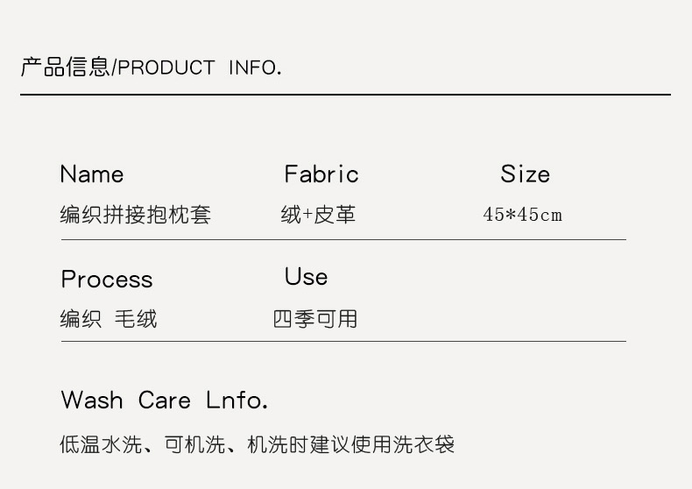Image resolution: width=692 pixels, height=489 pixels.
Task: Click 编织 under the Process label
Action: point(81,319)
